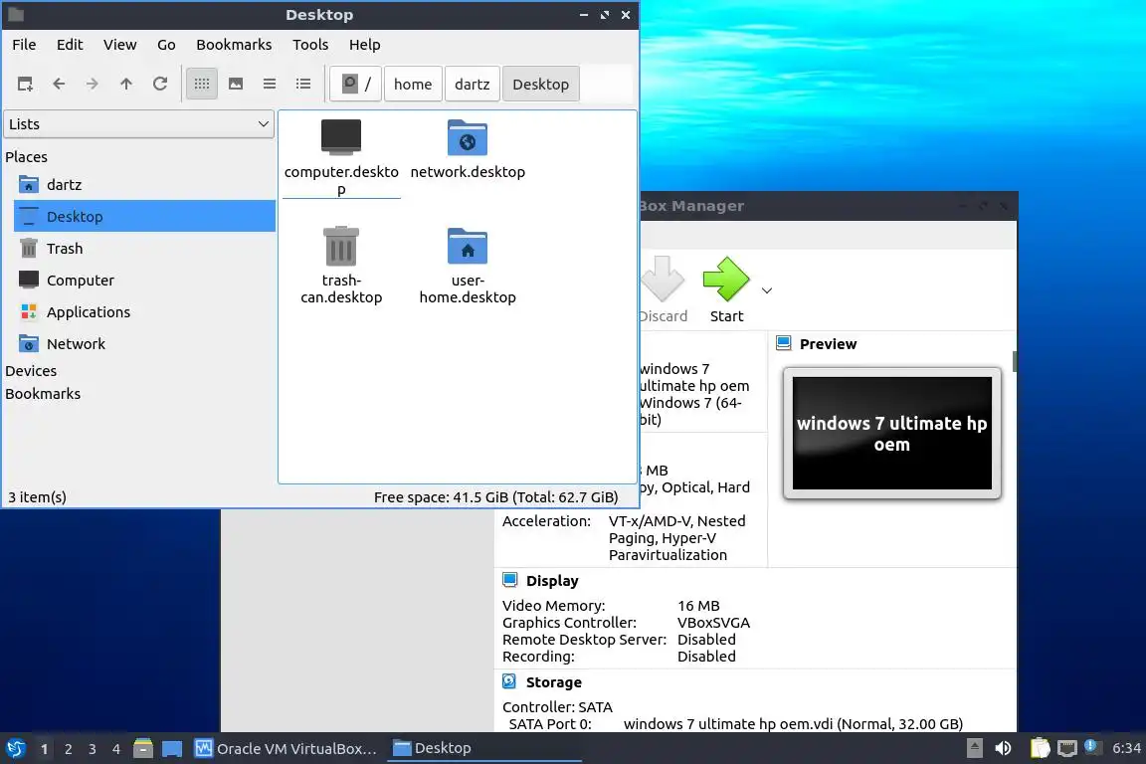Switch to thumbnail view mode
Screen dimensions: 1146x764
236,85
